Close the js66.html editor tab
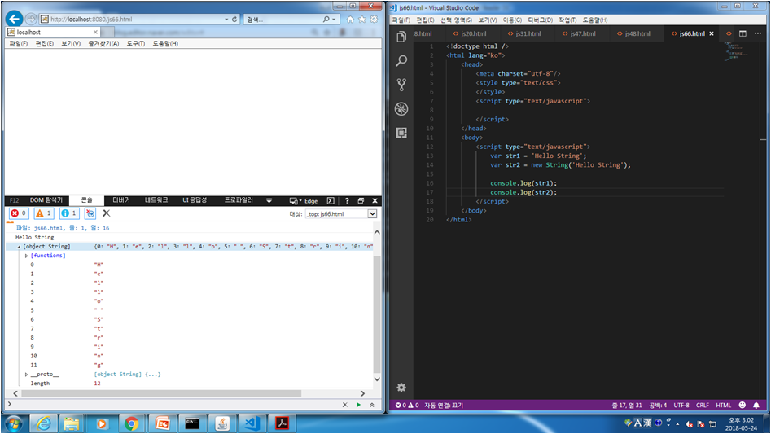771x434 pixels. click(712, 33)
